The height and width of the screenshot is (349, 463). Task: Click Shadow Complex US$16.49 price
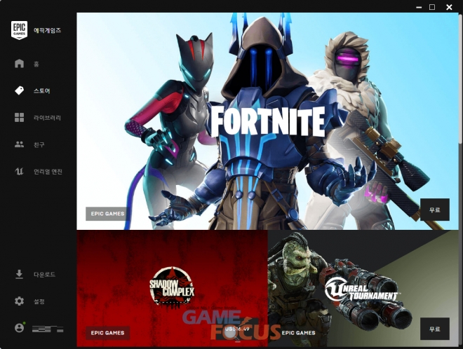tap(237, 329)
